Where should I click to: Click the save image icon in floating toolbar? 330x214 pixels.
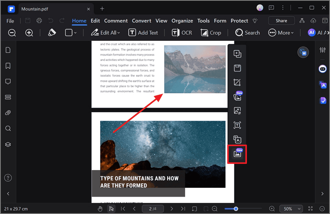point(237,68)
